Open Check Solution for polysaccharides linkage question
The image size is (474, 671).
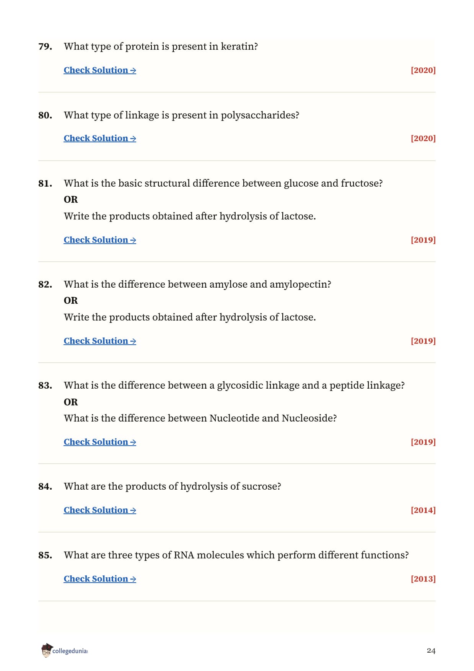[100, 138]
